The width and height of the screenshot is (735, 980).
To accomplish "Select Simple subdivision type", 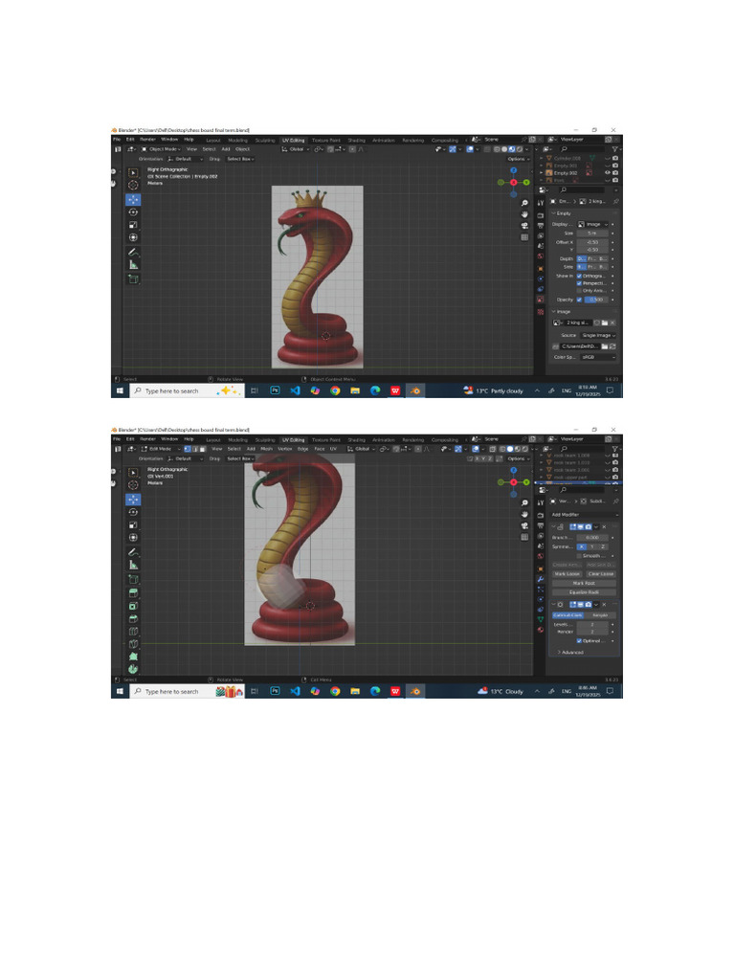I will point(600,615).
